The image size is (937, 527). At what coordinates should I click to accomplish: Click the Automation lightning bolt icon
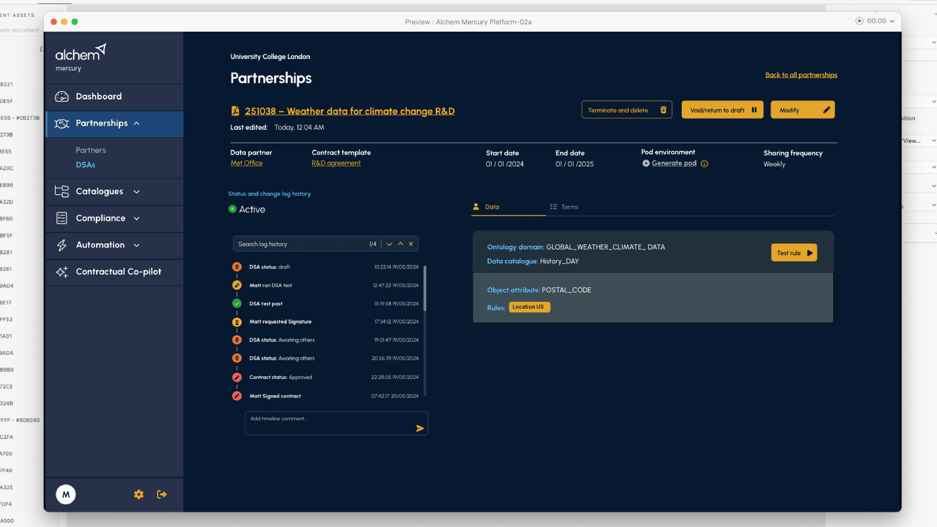tap(62, 245)
